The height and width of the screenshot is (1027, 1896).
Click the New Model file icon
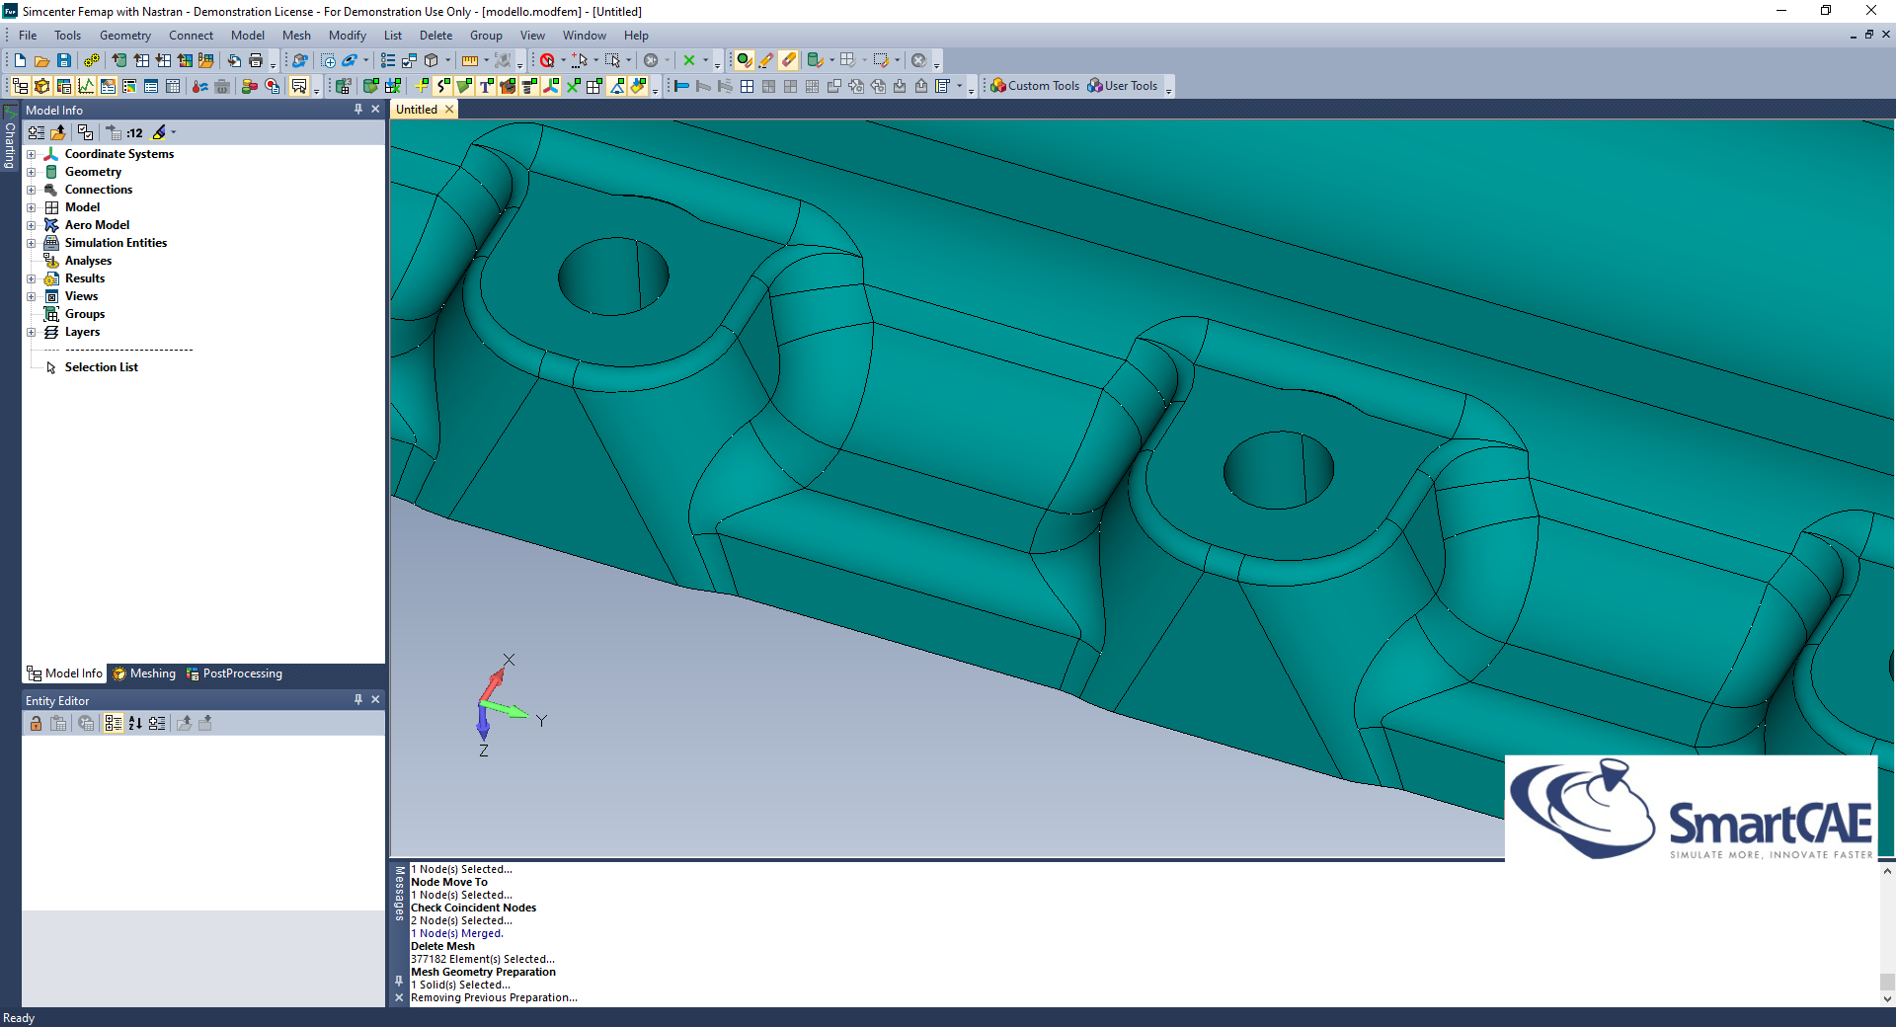click(20, 60)
